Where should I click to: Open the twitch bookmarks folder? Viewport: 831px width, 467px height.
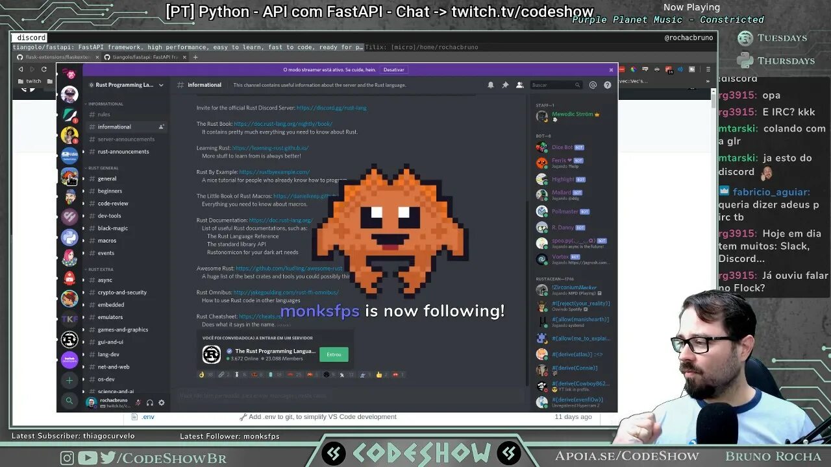[30, 81]
